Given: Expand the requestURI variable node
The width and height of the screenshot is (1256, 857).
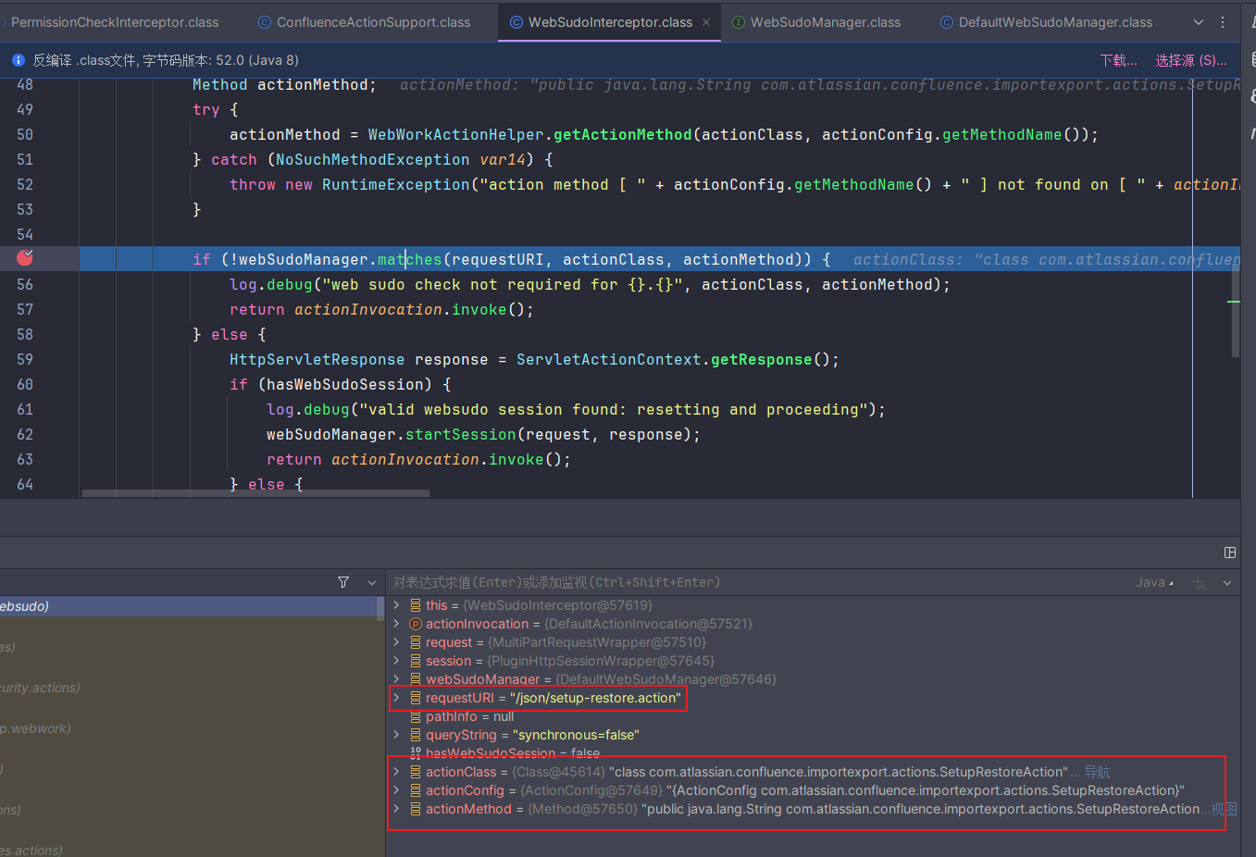Looking at the screenshot, I should tap(396, 698).
